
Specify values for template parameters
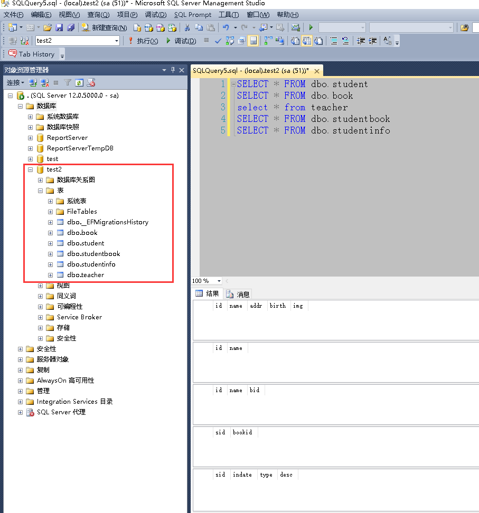point(388,41)
